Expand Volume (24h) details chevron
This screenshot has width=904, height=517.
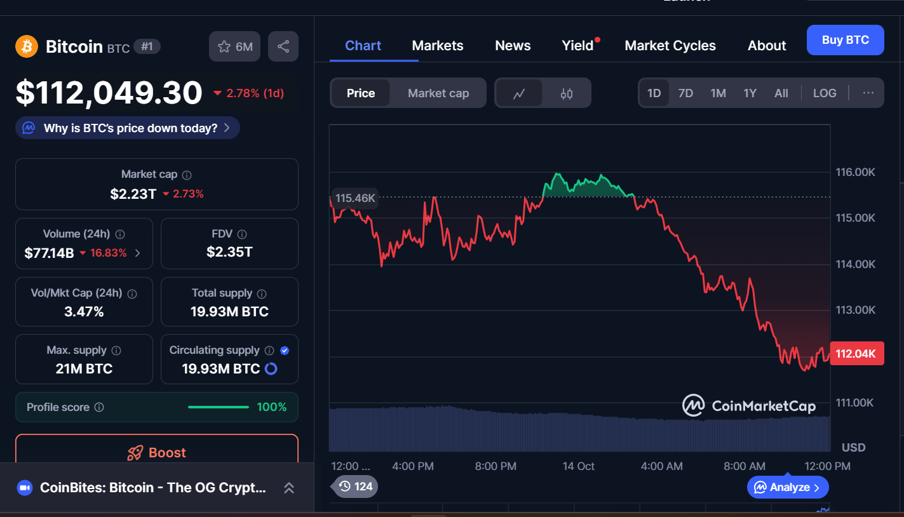click(138, 253)
